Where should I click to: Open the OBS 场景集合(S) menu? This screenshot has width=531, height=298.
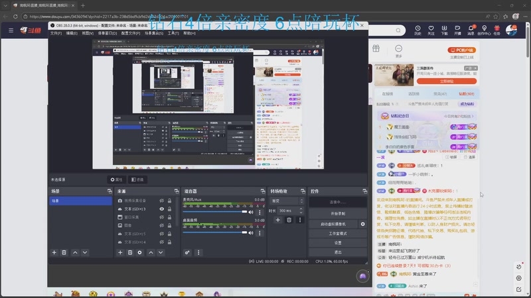coord(154,33)
